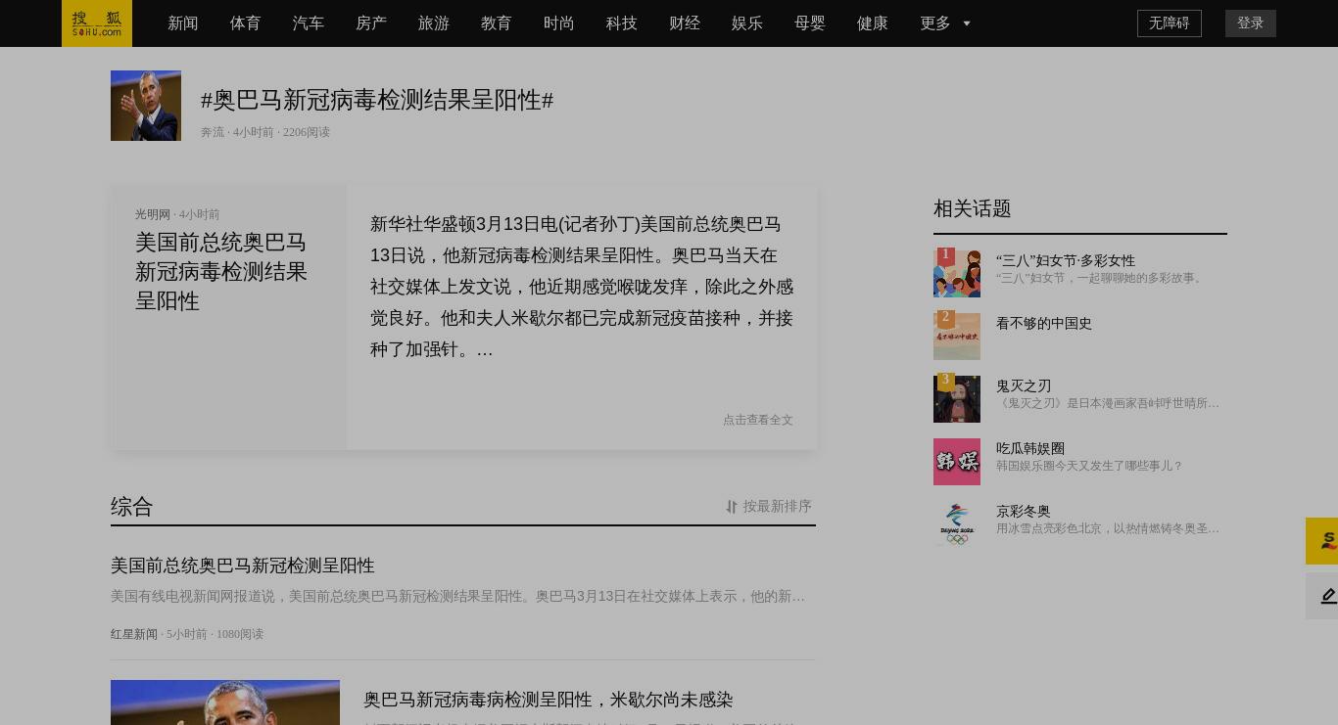The height and width of the screenshot is (725, 1338).
Task: Click the yellow Sohu floating side button
Action: point(1322,541)
